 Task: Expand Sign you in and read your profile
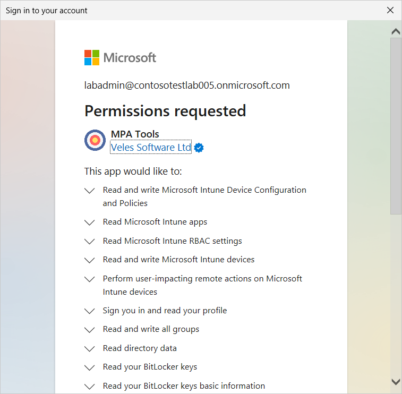[x=90, y=311]
